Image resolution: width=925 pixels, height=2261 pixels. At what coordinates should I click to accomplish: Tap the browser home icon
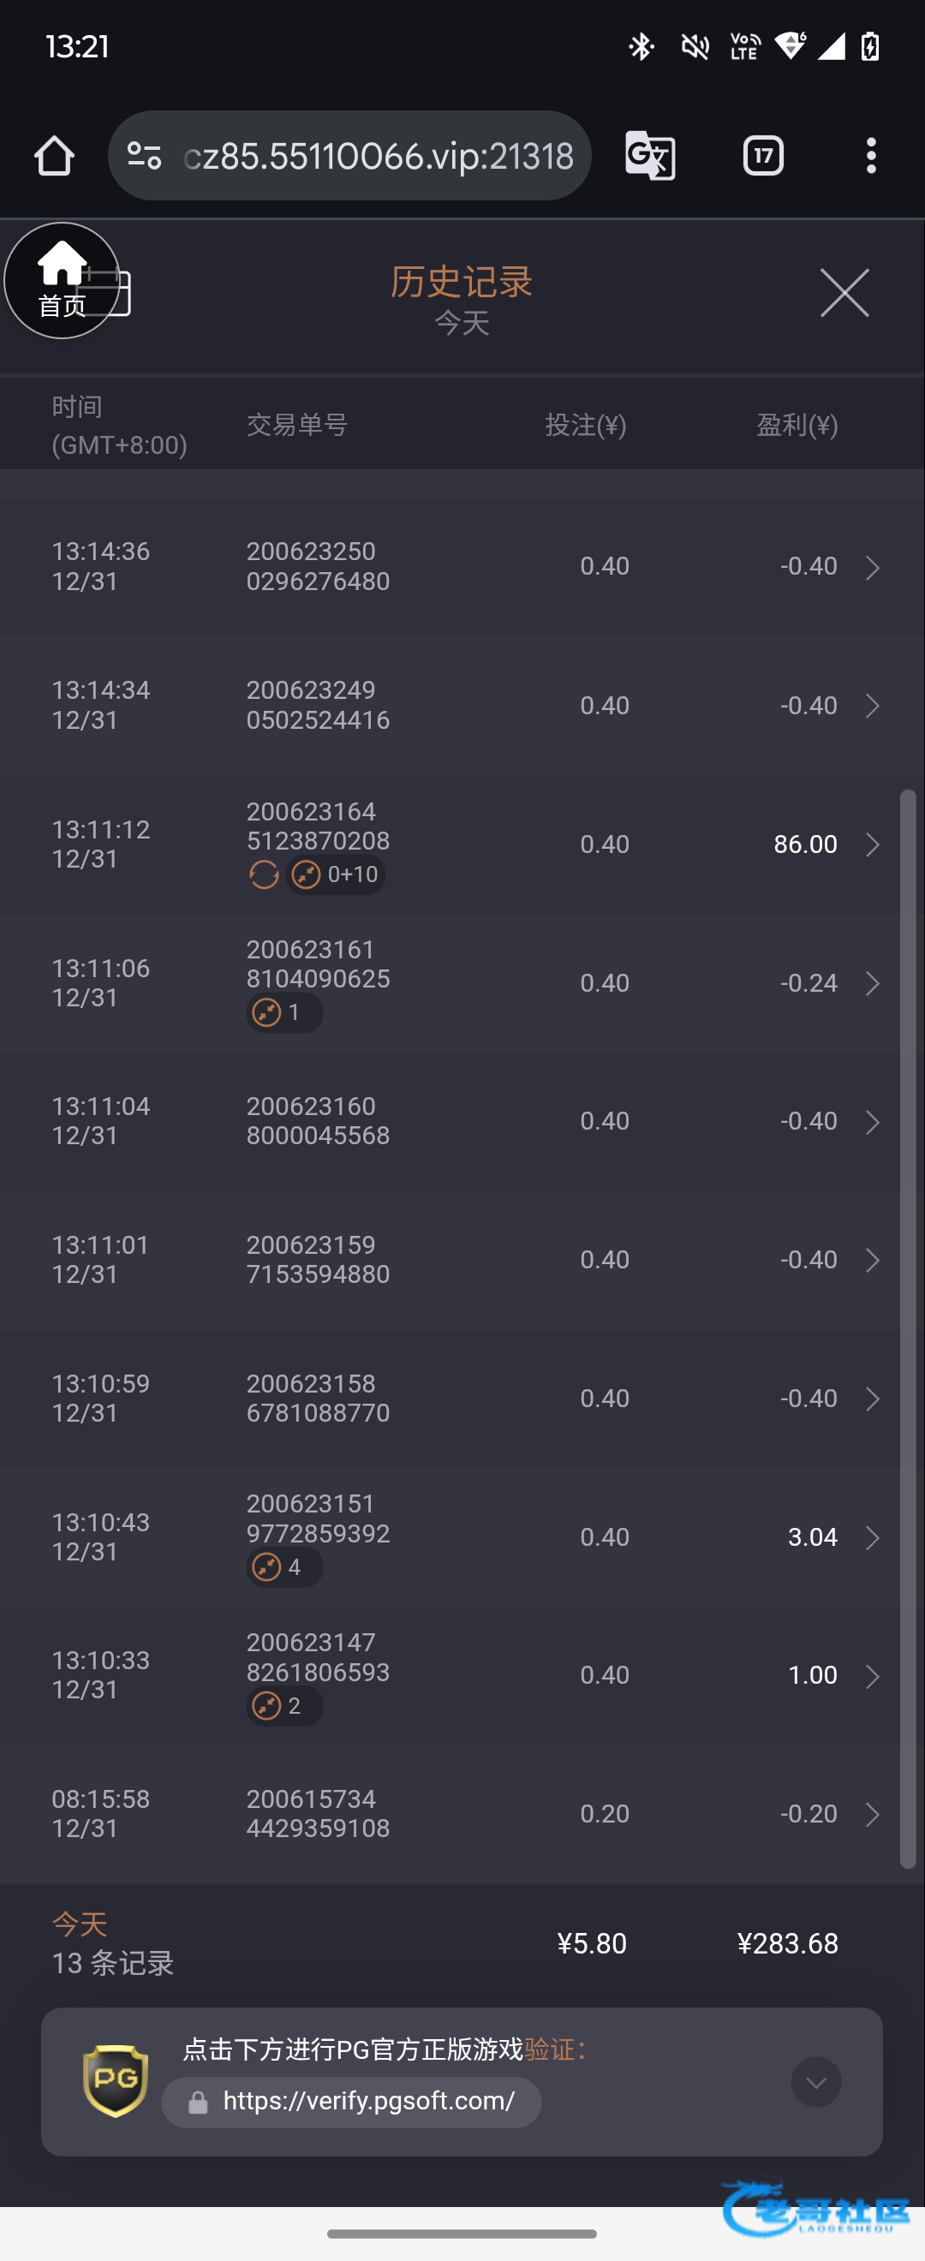[55, 156]
